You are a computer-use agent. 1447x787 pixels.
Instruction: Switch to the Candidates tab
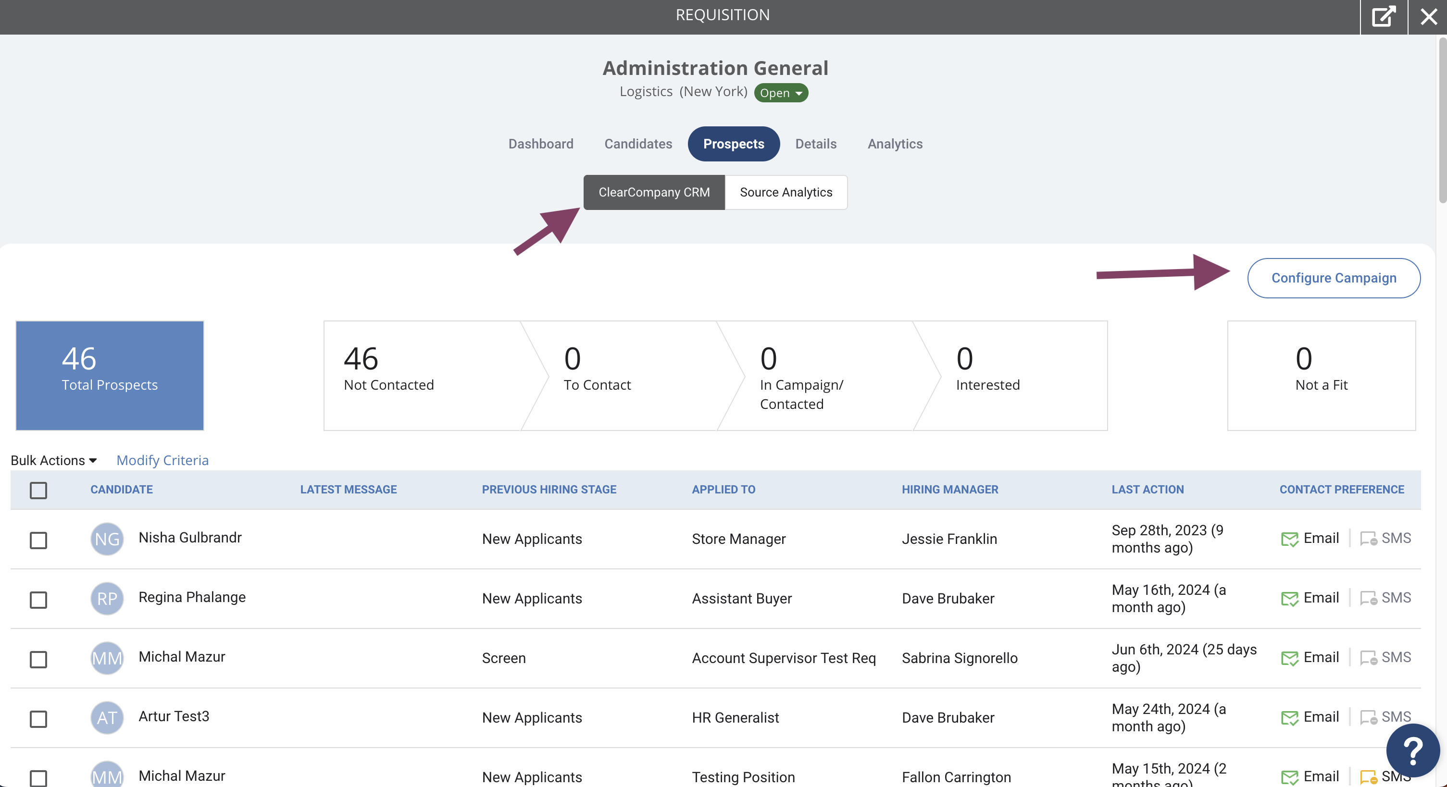[x=638, y=144]
